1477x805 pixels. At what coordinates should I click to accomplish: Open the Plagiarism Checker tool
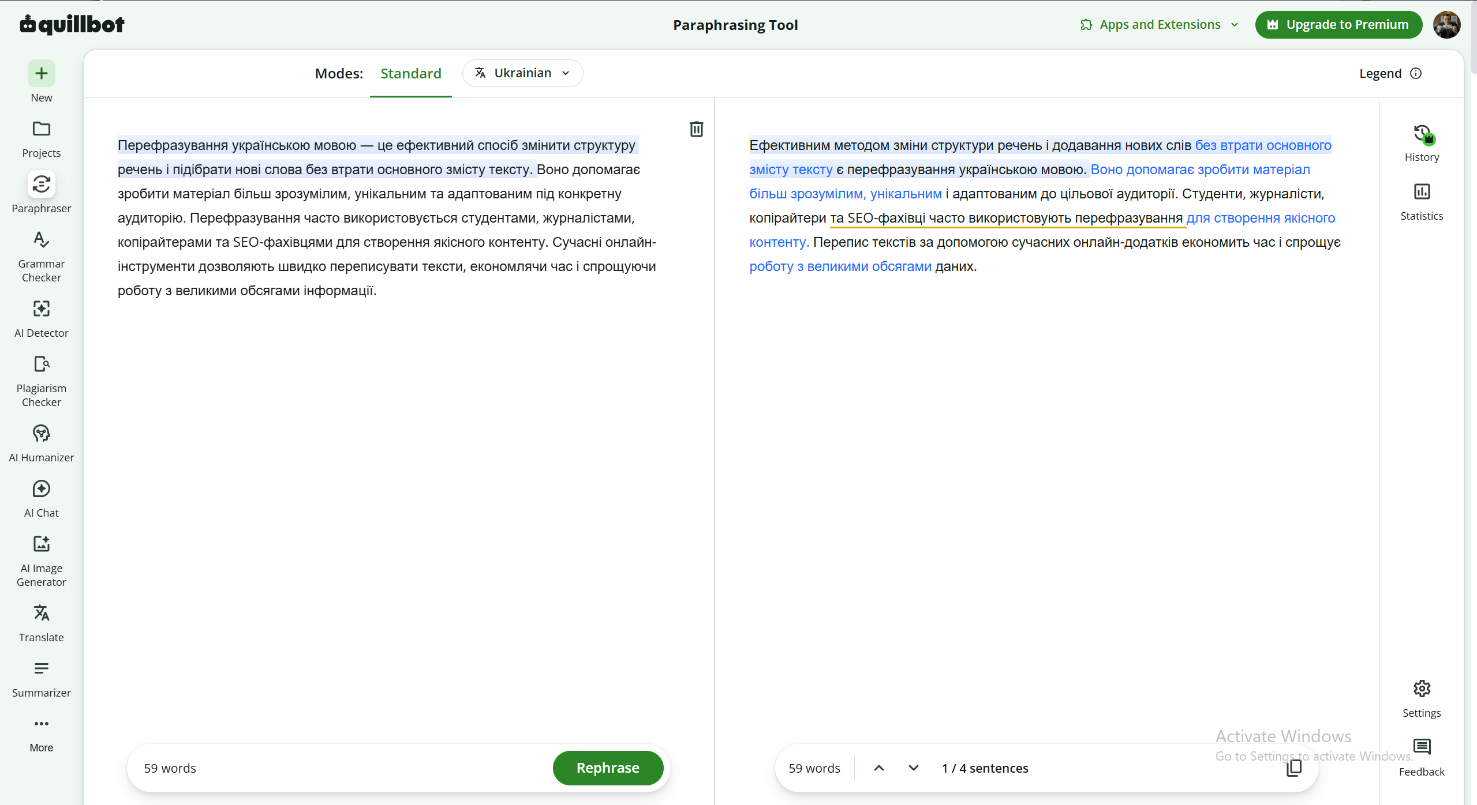[x=42, y=381]
